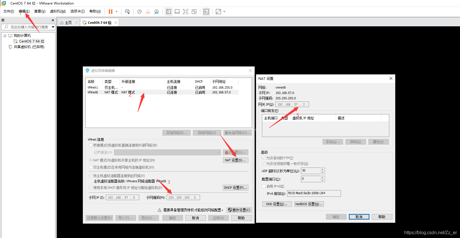Toggle 允许活动的 FTP checkbox
The width and height of the screenshot is (460, 238).
point(264,158)
